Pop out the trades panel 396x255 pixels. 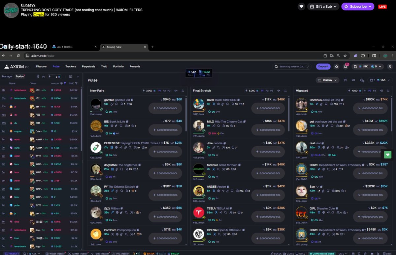(70, 76)
